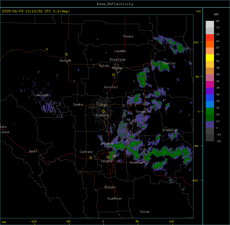The image size is (230, 225).
Task: Click the white asterisk marker above Limestone
Action: pyautogui.click(x=41, y=92)
